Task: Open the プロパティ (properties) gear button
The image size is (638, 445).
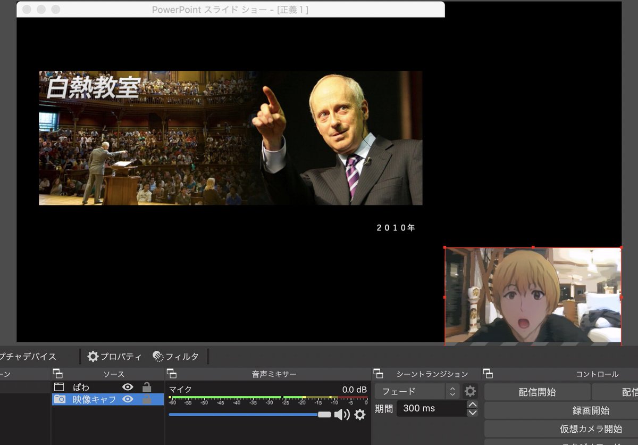Action: [114, 357]
